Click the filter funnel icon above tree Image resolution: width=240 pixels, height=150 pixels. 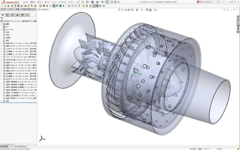2,18
